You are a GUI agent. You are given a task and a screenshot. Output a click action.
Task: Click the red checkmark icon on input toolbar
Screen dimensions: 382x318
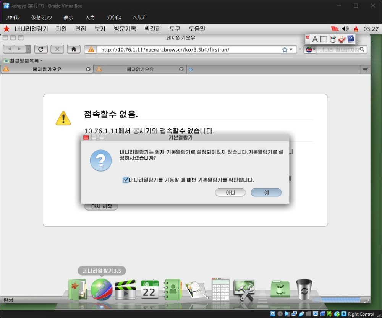click(342, 39)
